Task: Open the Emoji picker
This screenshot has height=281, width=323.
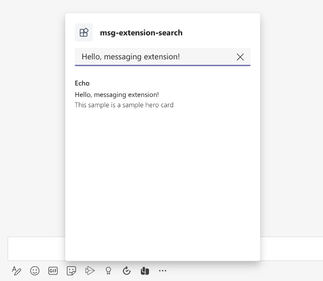Action: coord(35,271)
